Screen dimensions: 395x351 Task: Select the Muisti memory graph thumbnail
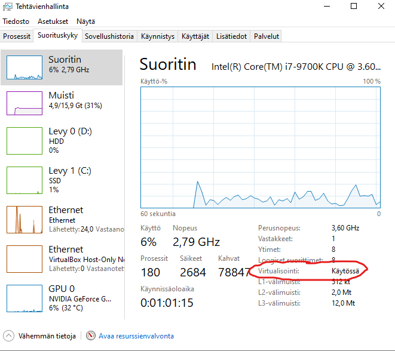[25, 103]
